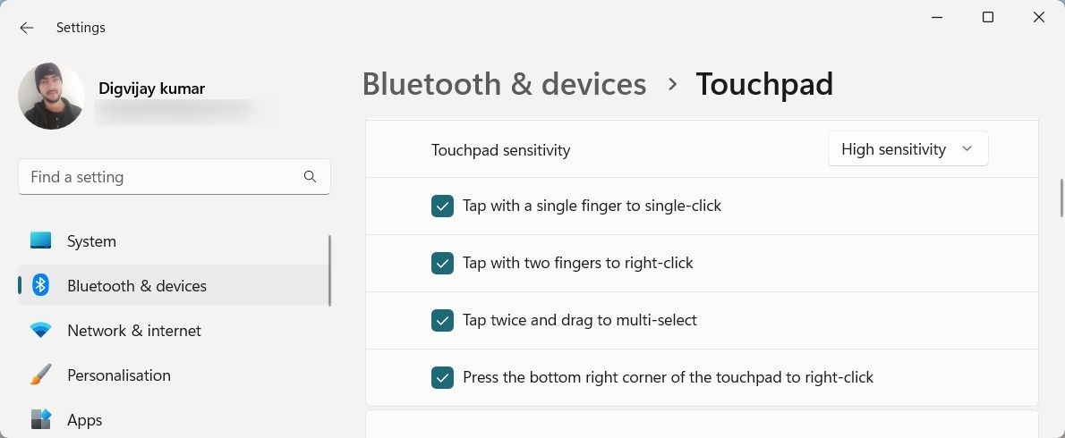
Task: Uncheck press bottom right corner to right-click
Action: tap(442, 378)
